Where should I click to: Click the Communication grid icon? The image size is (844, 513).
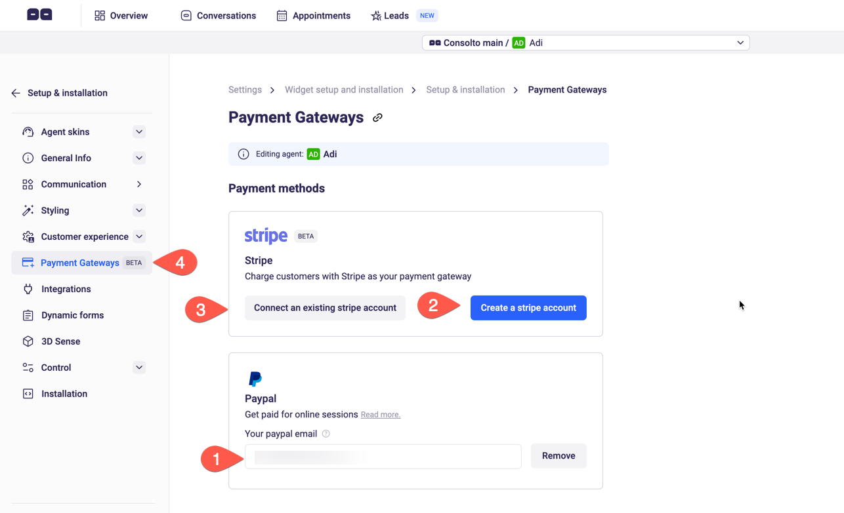point(28,184)
